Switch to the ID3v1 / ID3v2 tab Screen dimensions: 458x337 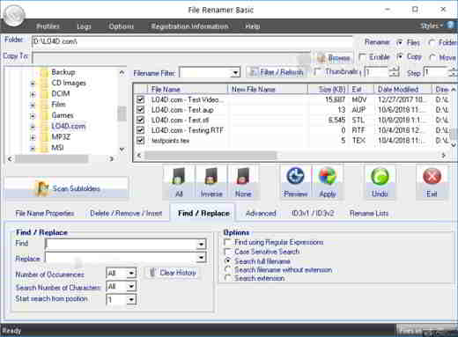click(313, 213)
